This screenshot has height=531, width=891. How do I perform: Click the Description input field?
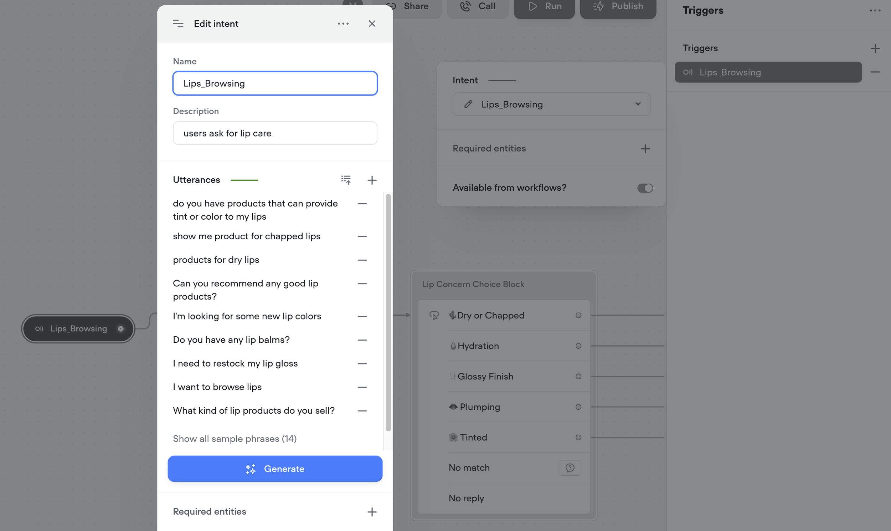tap(274, 133)
